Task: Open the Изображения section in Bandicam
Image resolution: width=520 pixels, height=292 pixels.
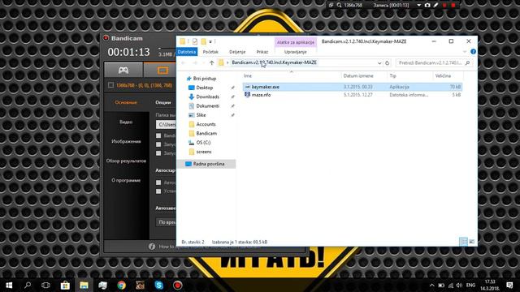Action: [x=126, y=141]
